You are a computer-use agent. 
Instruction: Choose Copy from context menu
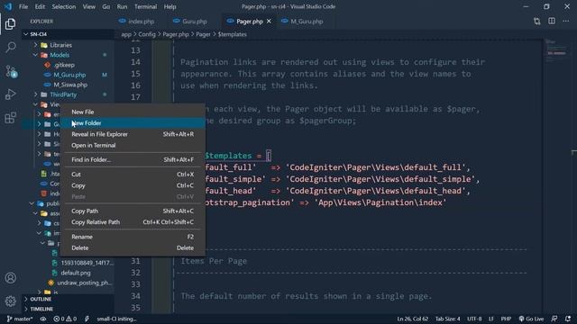coord(133,185)
